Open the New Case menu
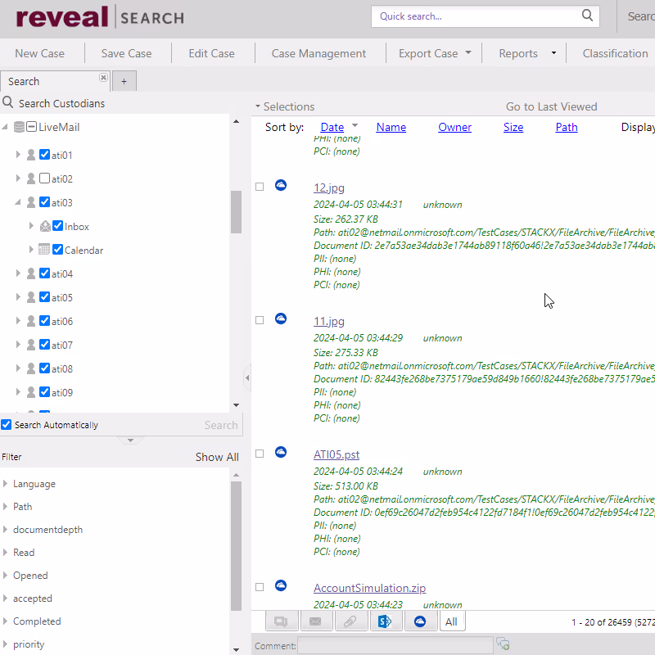 39,53
